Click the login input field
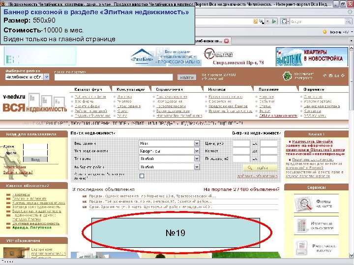Viewport: 354px width, 265px height. pyautogui.click(x=35, y=146)
